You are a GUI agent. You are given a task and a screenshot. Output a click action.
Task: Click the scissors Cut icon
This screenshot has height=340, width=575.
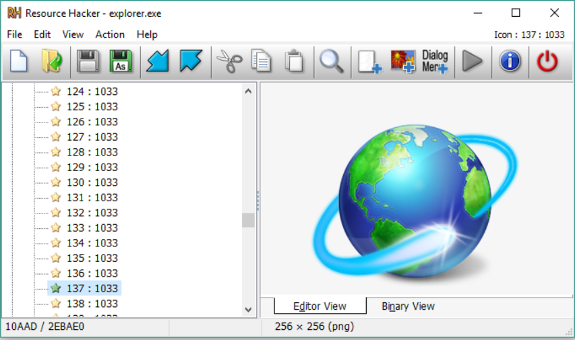[x=230, y=61]
